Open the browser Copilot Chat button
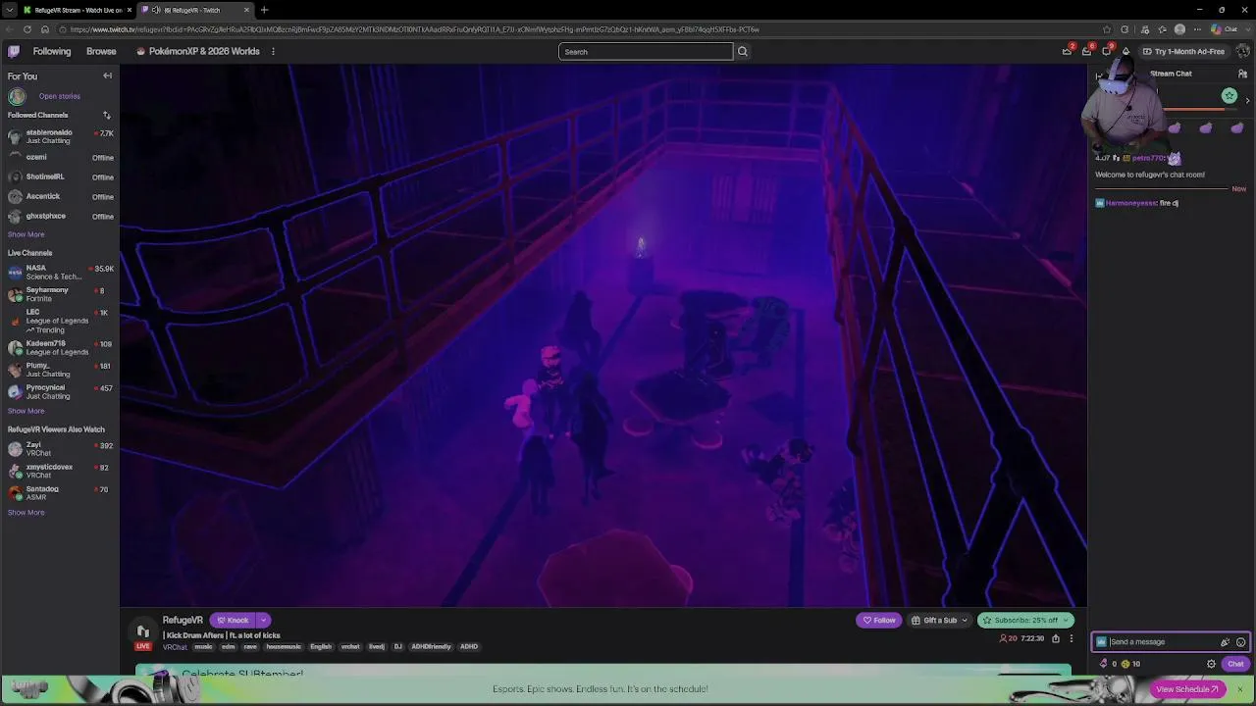This screenshot has height=706, width=1256. point(1226,29)
